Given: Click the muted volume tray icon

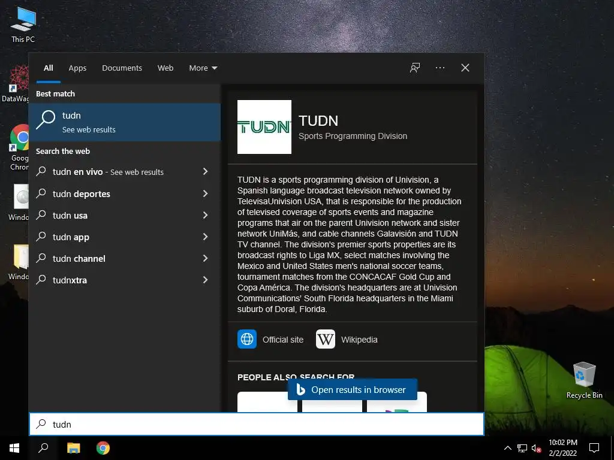Looking at the screenshot, I should click(536, 448).
